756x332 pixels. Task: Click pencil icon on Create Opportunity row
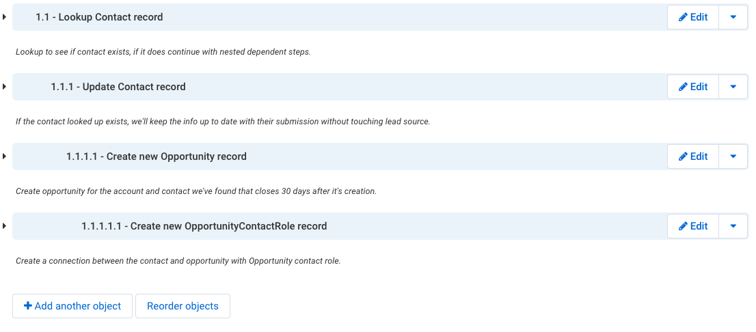[683, 156]
